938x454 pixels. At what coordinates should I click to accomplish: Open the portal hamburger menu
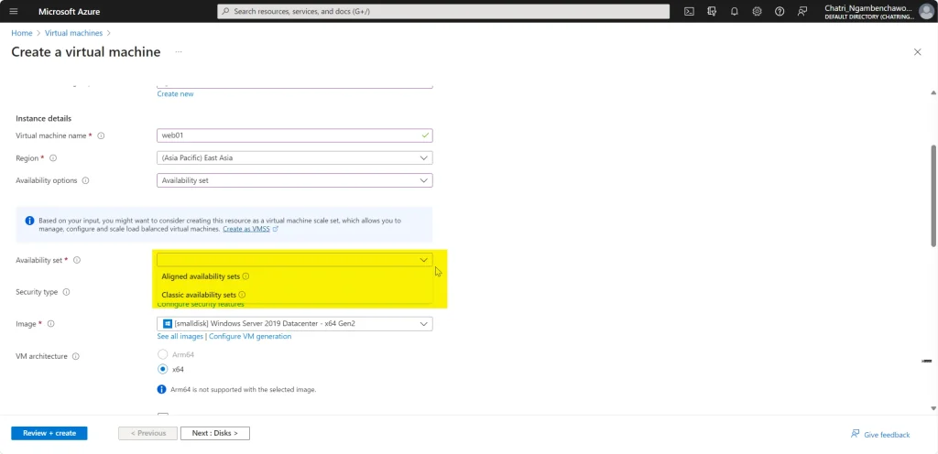pyautogui.click(x=14, y=11)
